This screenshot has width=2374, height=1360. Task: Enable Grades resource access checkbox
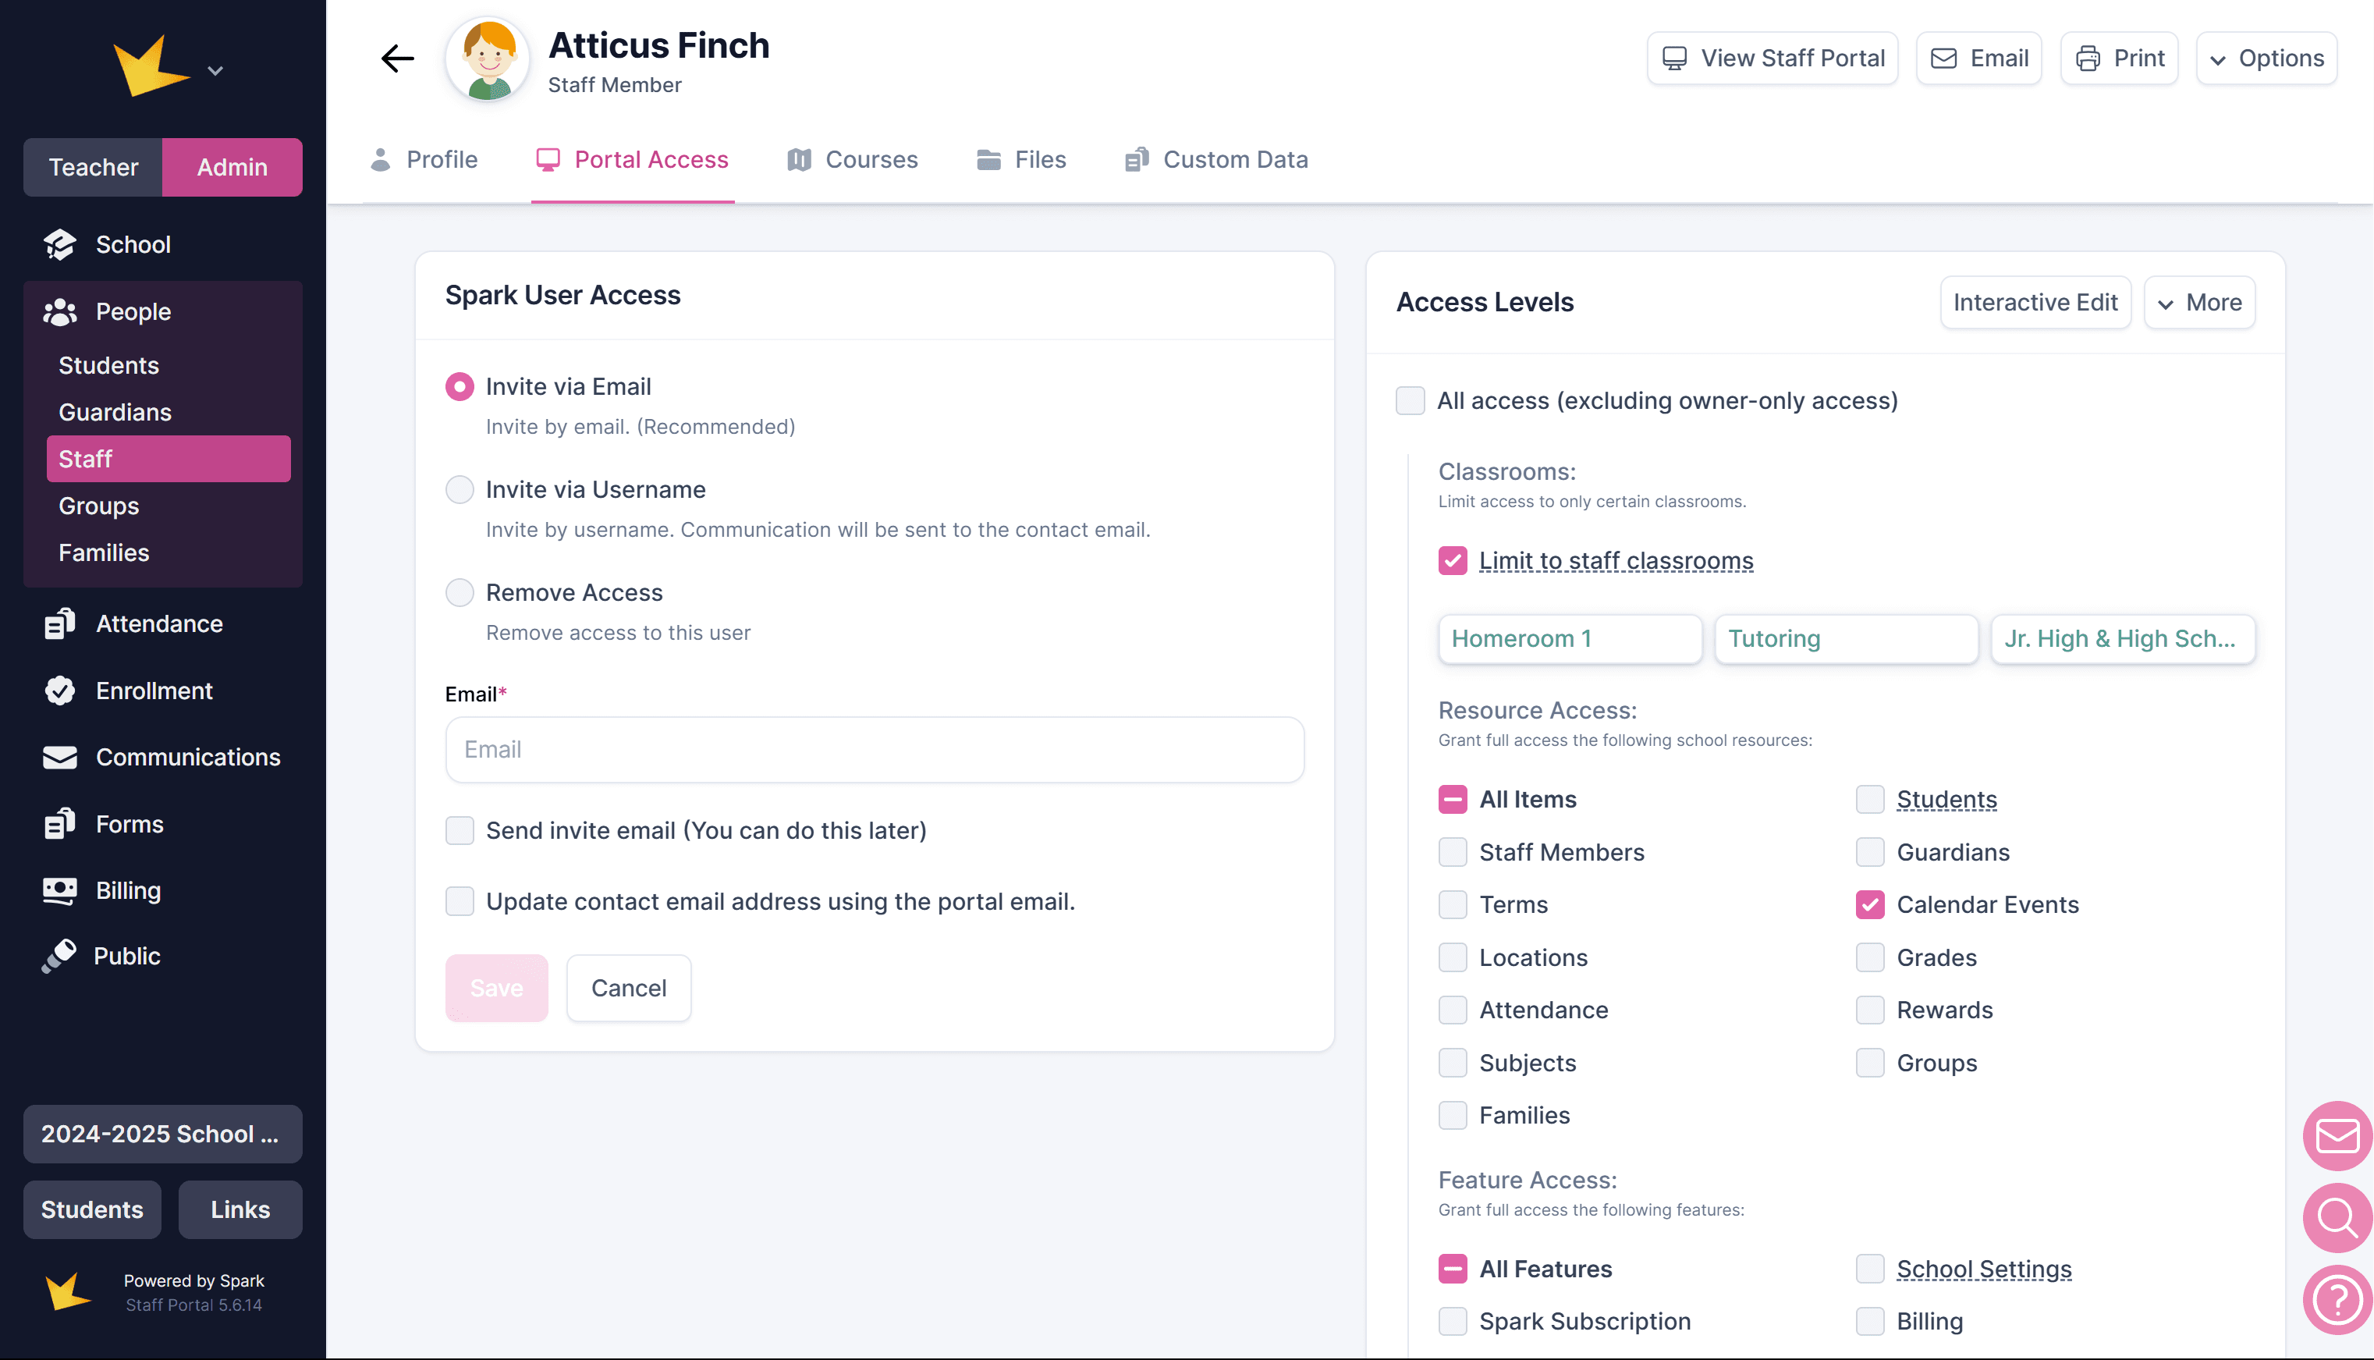(1870, 957)
